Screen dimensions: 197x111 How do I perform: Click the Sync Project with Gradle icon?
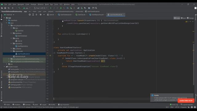[78, 8]
